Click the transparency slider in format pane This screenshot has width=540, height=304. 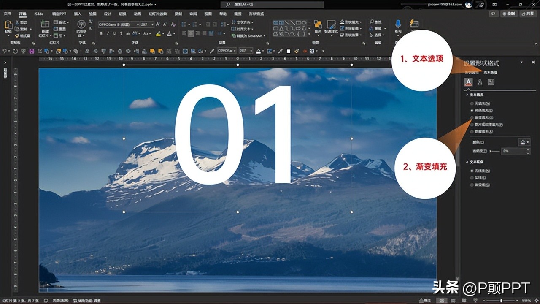(x=495, y=151)
